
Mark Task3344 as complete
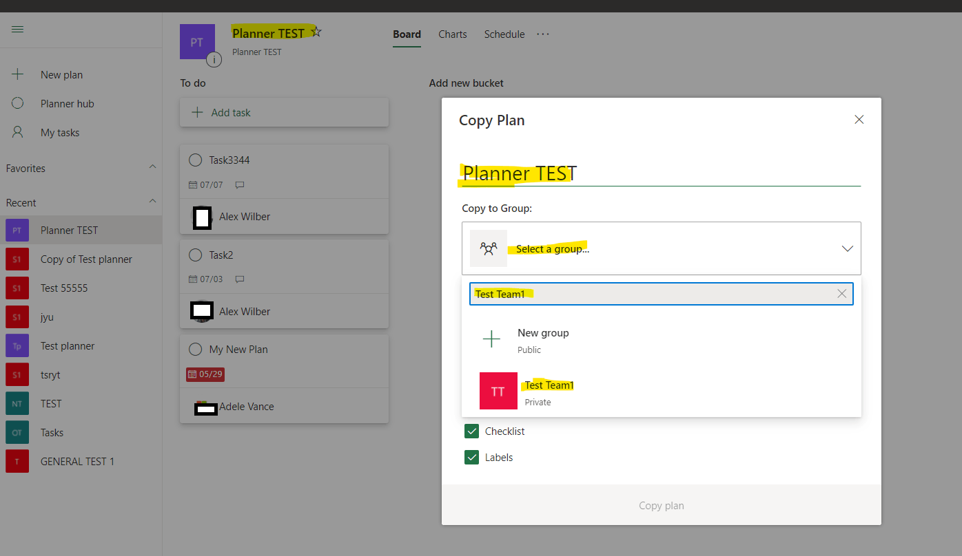pyautogui.click(x=195, y=160)
